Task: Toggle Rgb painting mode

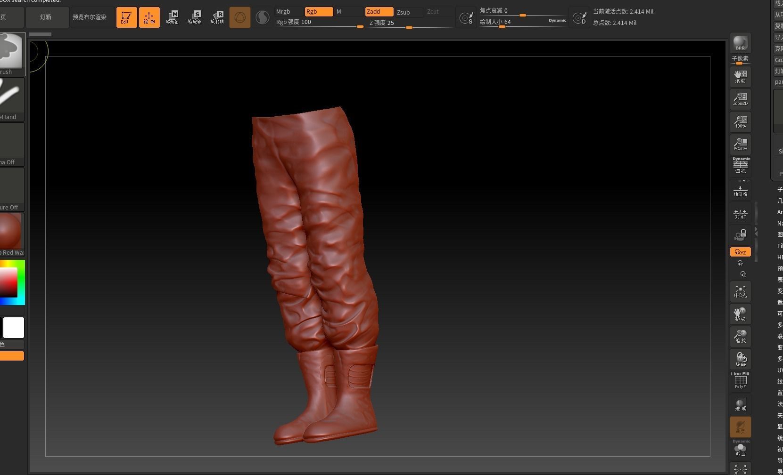Action: pos(319,12)
